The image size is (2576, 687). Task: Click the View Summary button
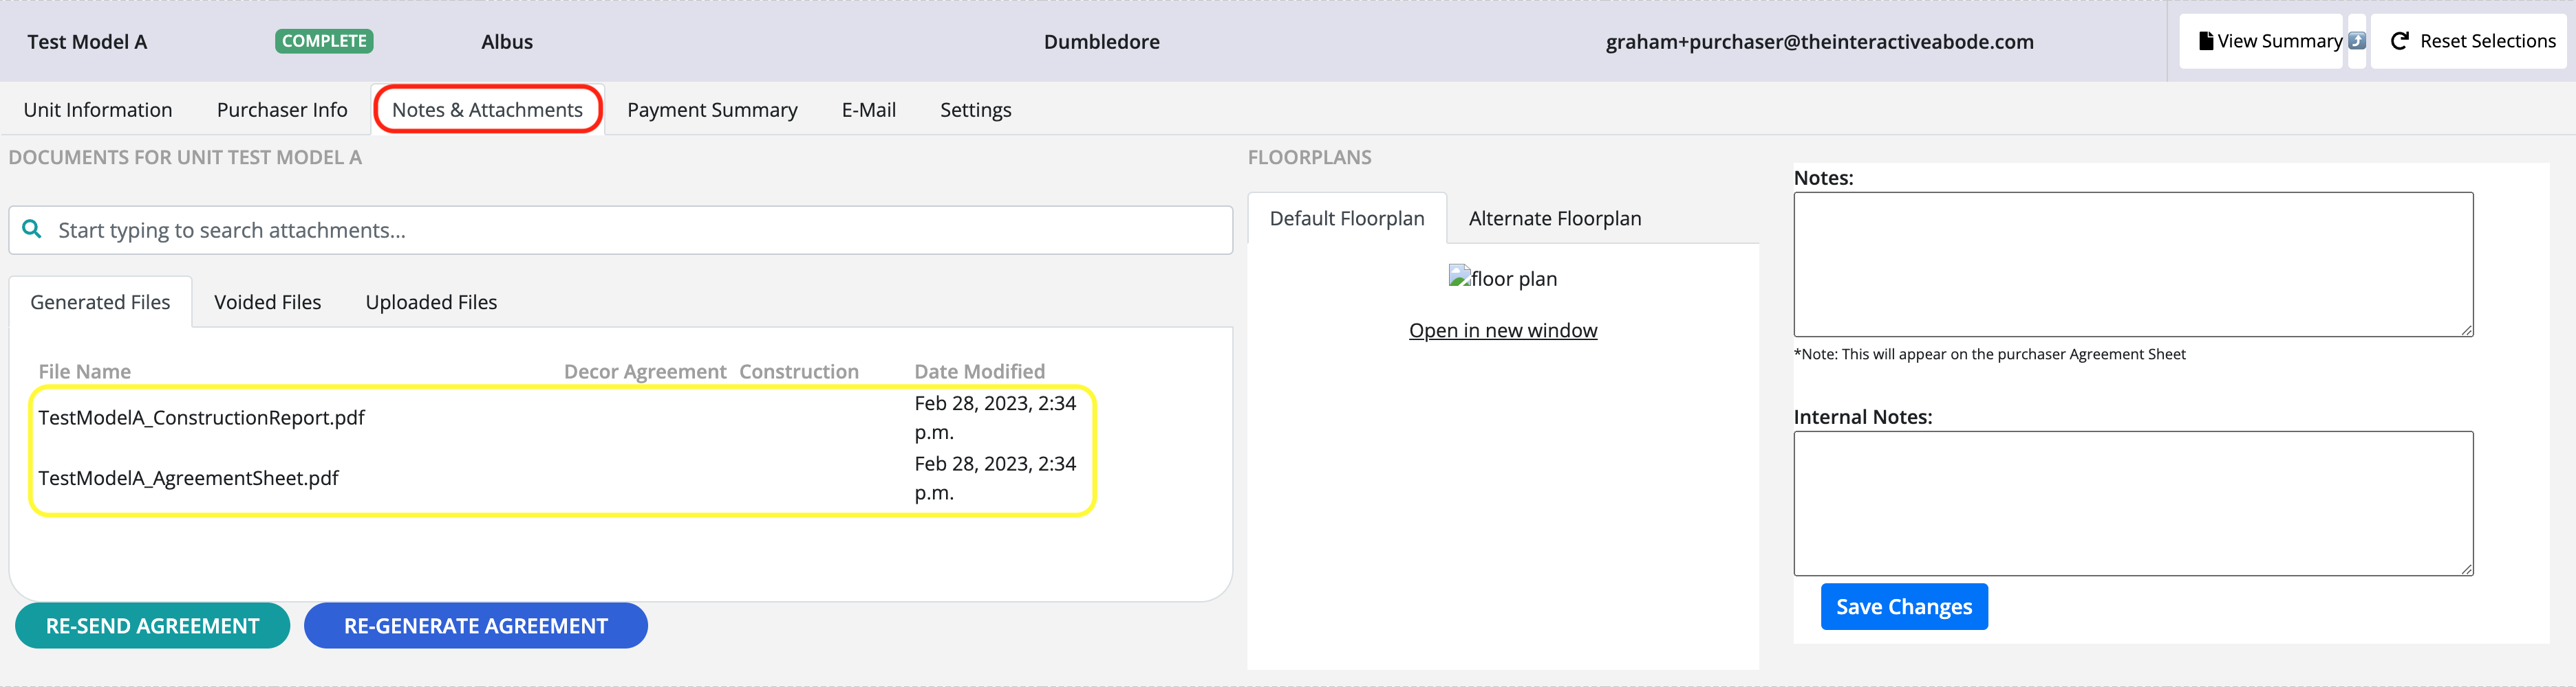(2261, 41)
